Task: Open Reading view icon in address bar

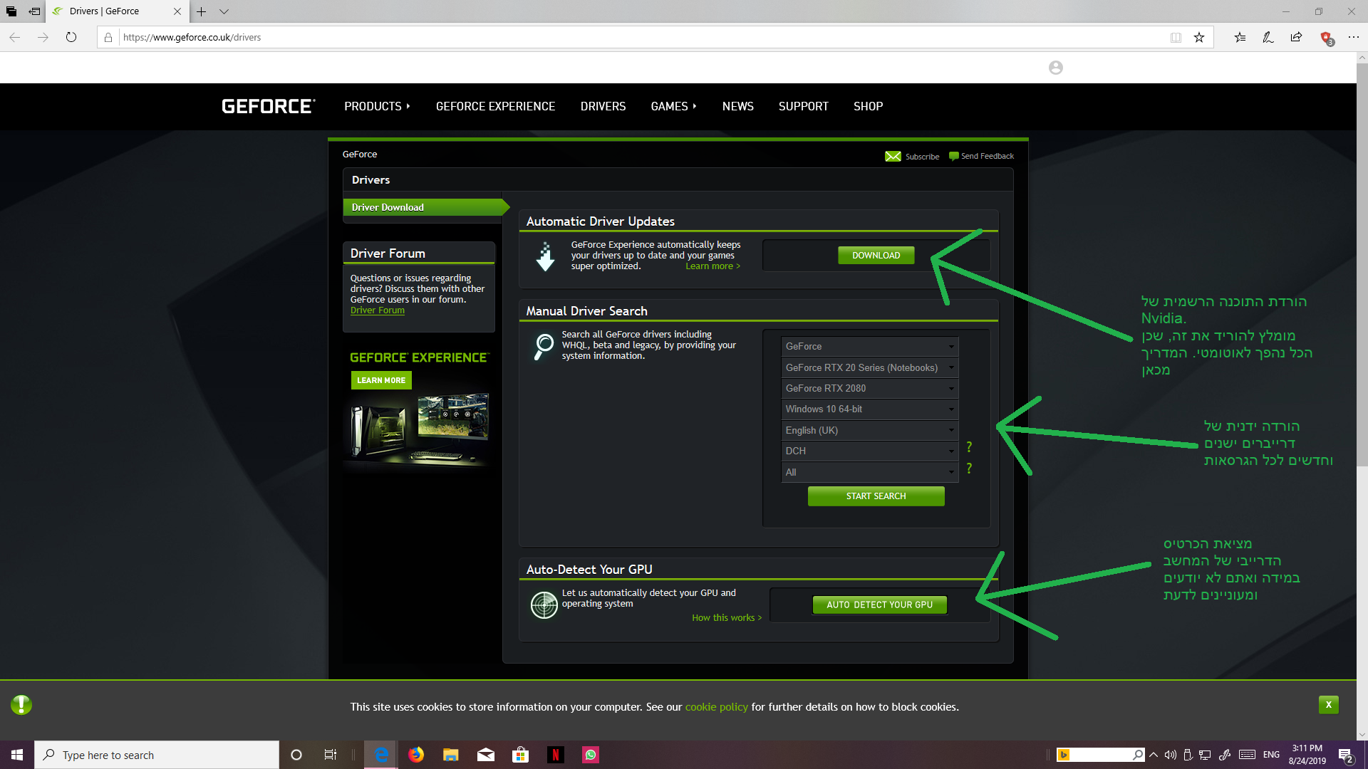Action: [x=1176, y=38]
